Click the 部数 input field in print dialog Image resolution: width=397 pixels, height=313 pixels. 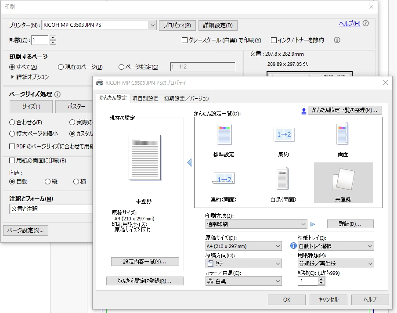click(x=40, y=40)
